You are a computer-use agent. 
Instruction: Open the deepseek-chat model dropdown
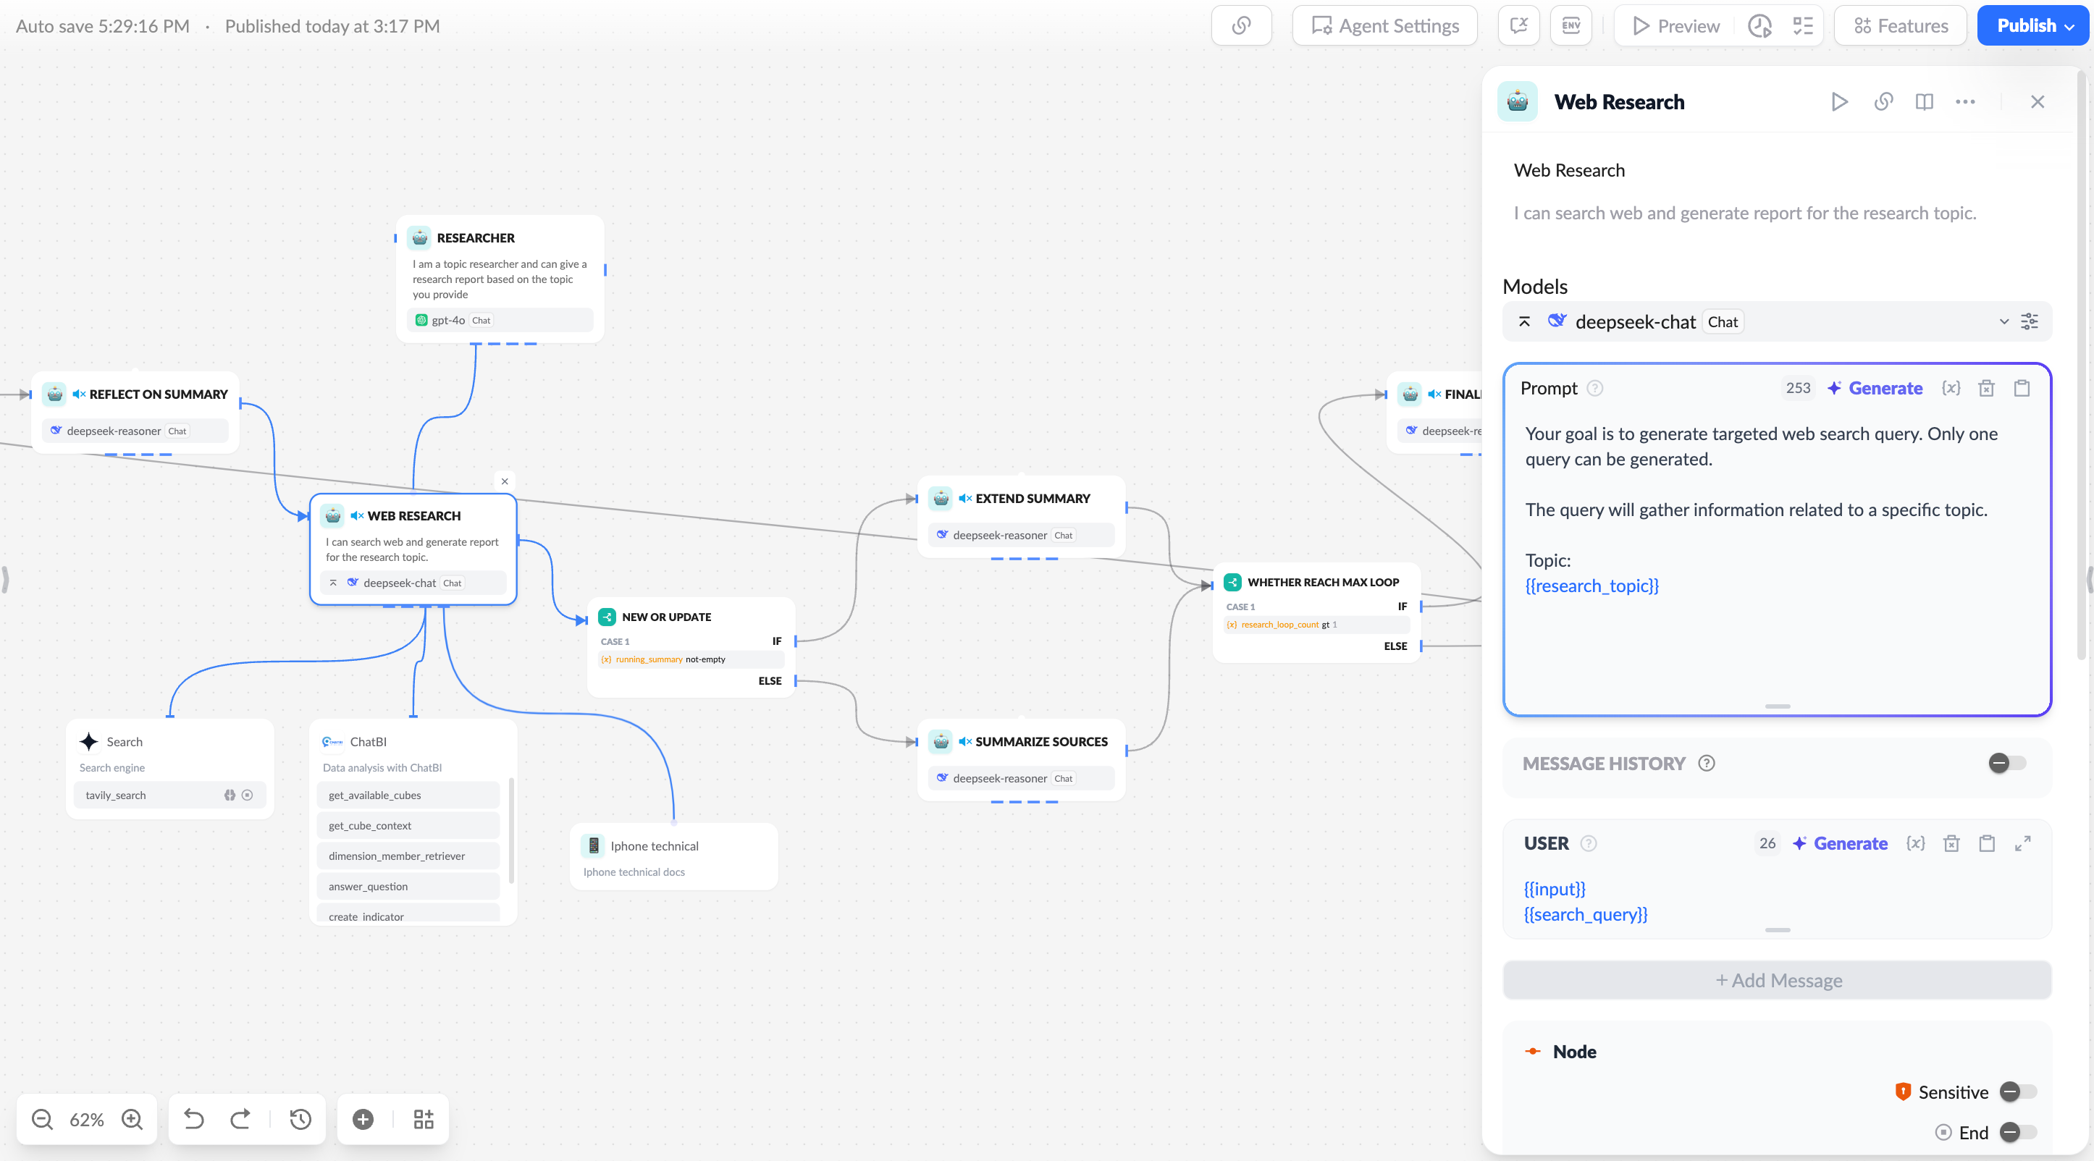2003,321
